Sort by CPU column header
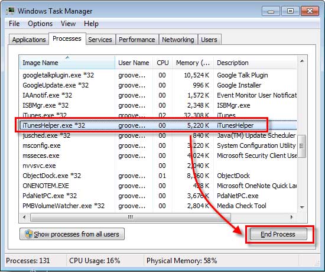This screenshot has width=325, height=272. [x=162, y=63]
